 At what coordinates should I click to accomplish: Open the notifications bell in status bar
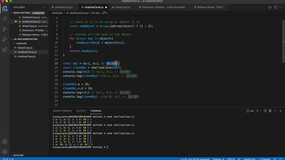click(x=281, y=159)
